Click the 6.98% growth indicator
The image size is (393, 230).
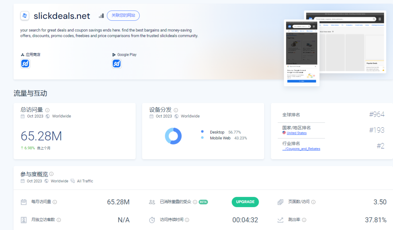(x=28, y=148)
